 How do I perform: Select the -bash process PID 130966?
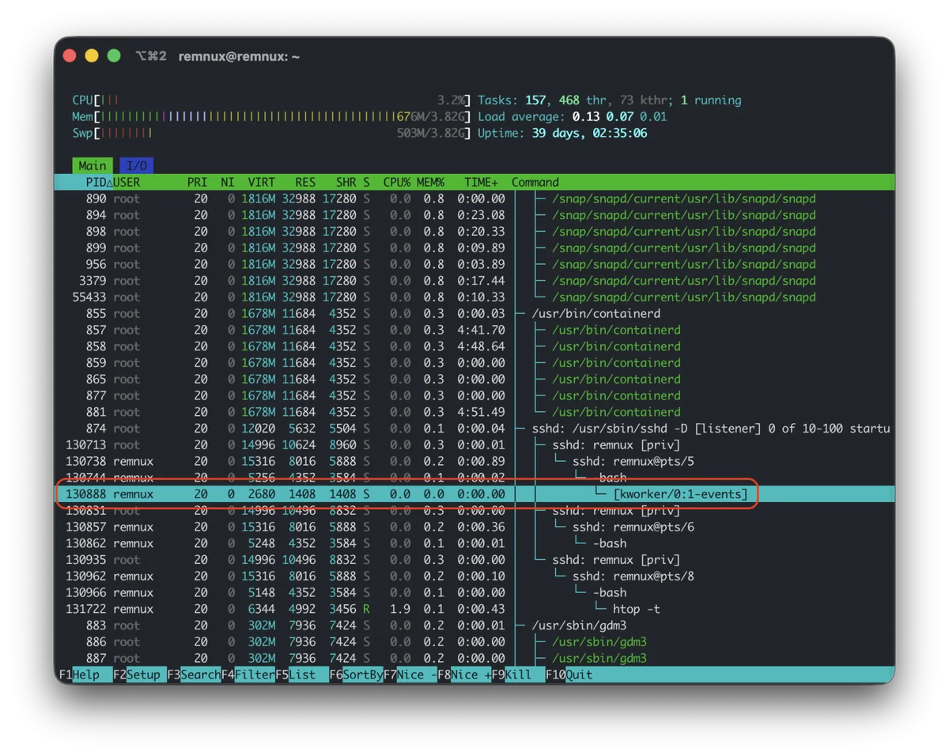475,592
